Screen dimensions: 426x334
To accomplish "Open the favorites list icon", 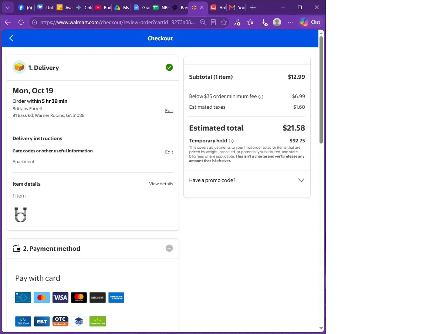I will point(250,22).
